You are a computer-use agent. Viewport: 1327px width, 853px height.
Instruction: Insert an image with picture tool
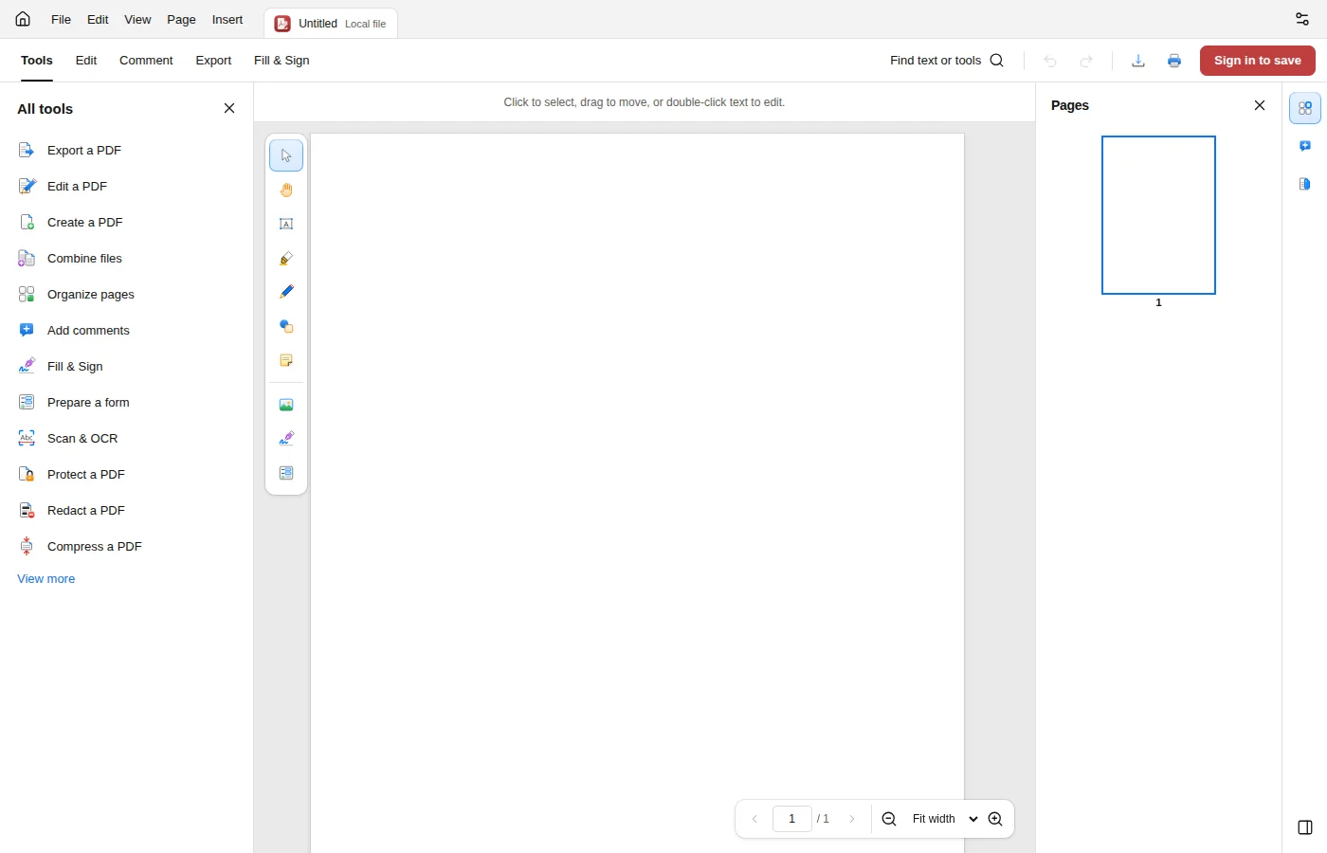pos(286,405)
